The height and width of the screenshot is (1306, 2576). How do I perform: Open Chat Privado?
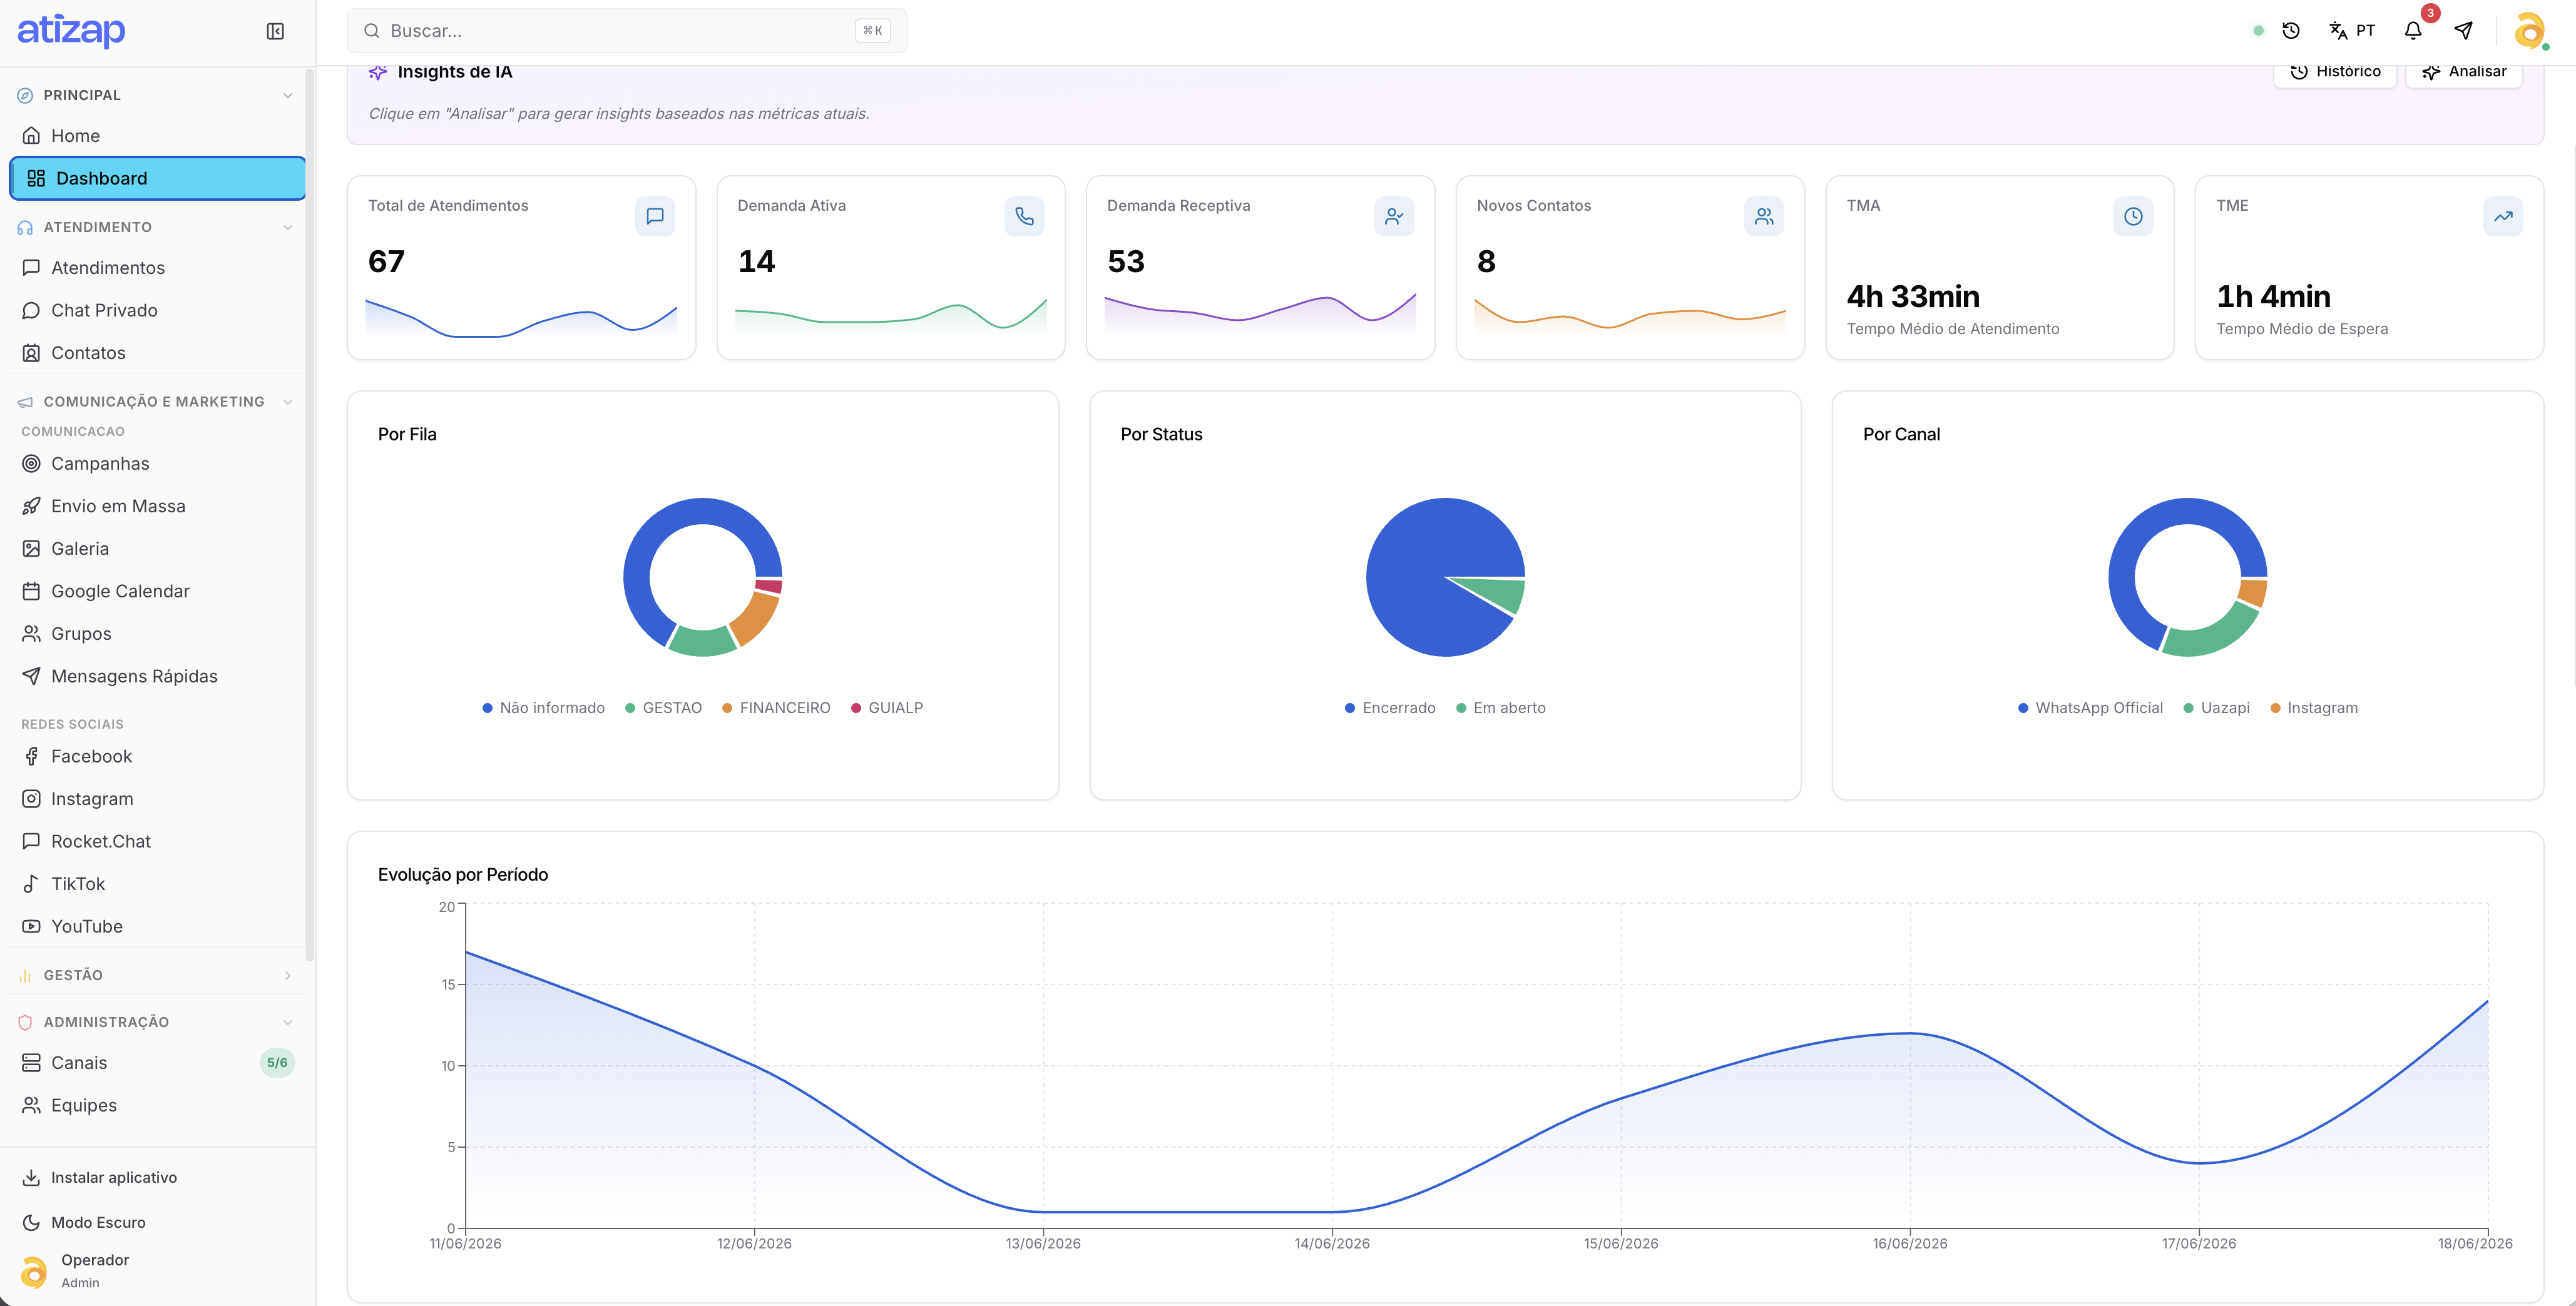click(156, 311)
